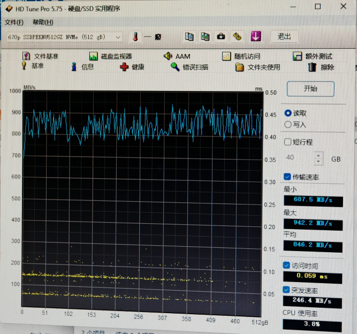
Task: Click the HD Tune Pro app icon in title bar
Action: click(9, 9)
